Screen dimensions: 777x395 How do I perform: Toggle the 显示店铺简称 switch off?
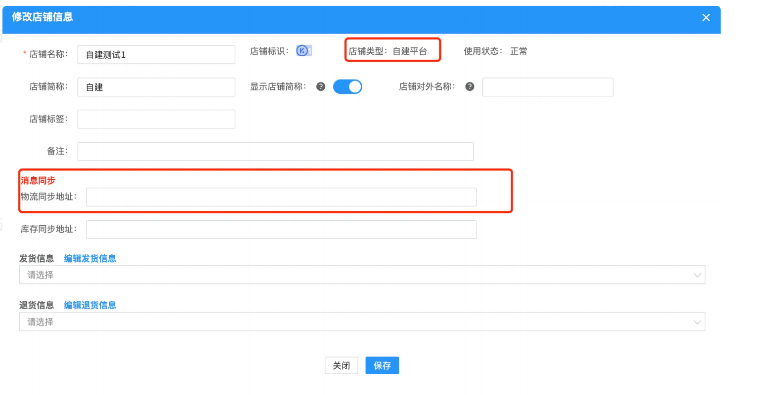[x=347, y=87]
